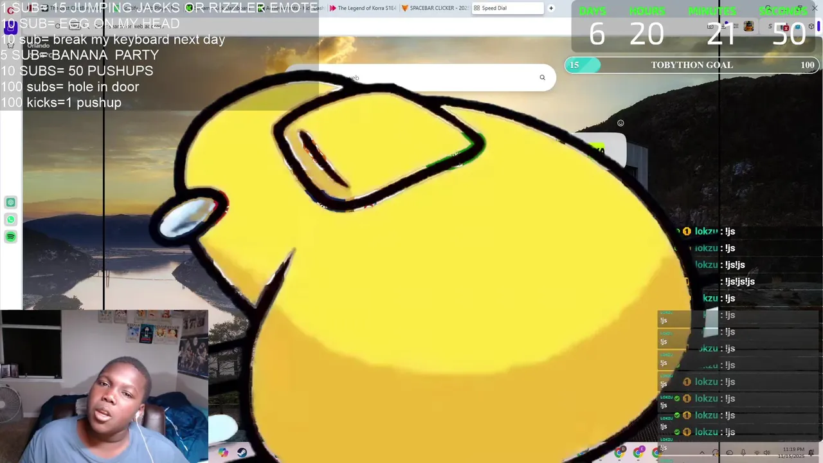Open Spotify in the browser sidebar
Screen dimensions: 823x463
(x=11, y=237)
